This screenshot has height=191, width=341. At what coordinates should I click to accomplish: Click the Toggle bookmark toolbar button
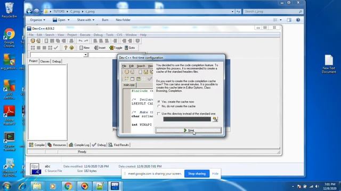point(116,48)
